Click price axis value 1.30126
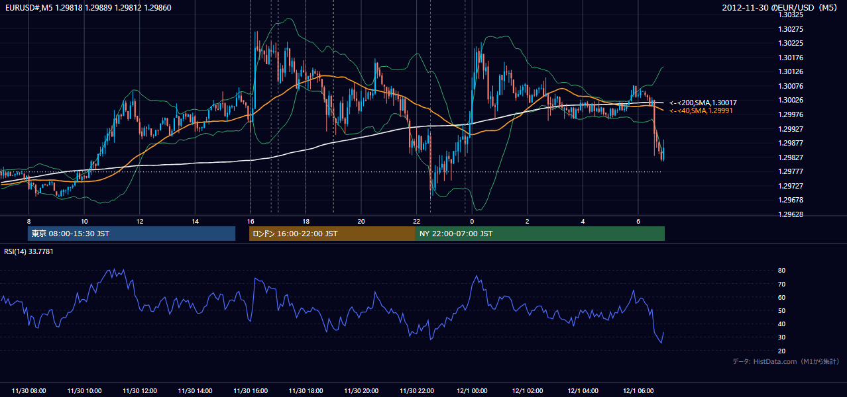 [x=791, y=71]
